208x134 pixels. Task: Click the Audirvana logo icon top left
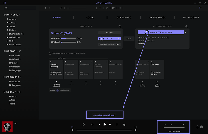pos(5,3)
